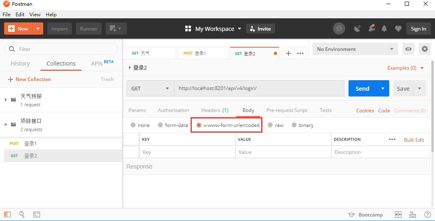Open the Examples (0) dropdown
435x221 pixels.
[x=406, y=68]
